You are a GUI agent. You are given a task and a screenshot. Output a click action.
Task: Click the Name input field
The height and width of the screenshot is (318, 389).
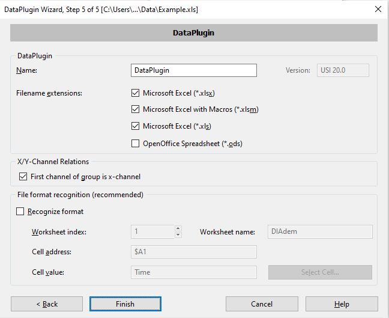(193, 70)
